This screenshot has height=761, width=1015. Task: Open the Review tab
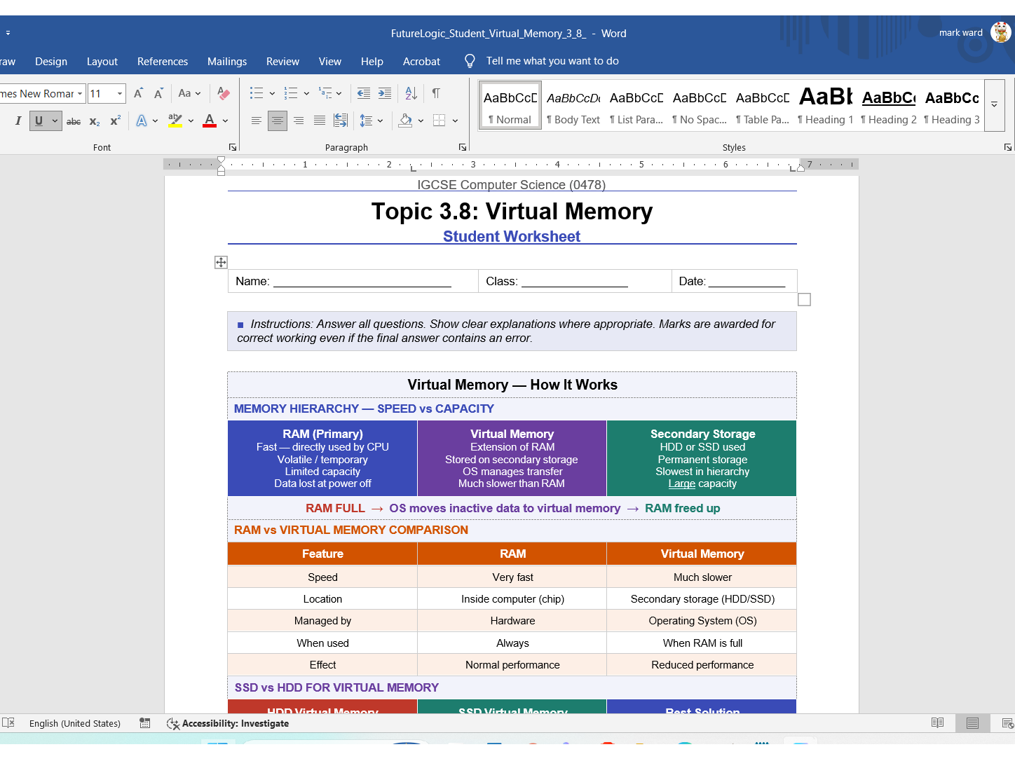282,62
